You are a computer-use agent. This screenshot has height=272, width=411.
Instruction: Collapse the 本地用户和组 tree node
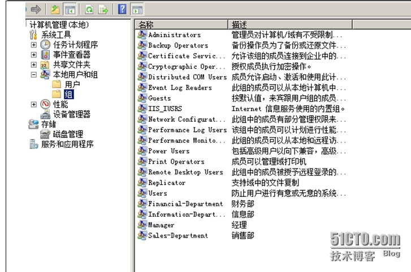[33, 74]
